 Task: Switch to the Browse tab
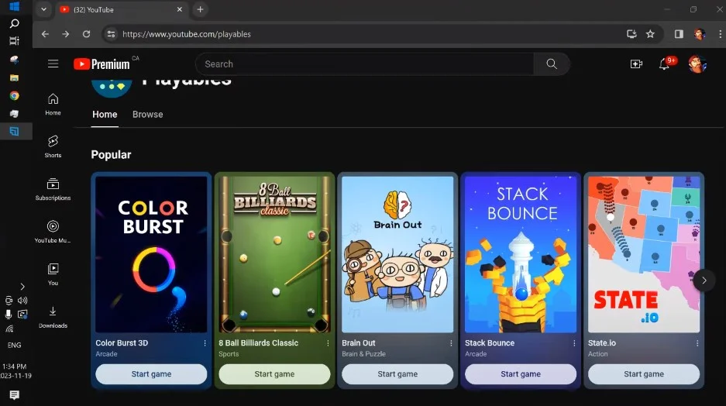147,115
